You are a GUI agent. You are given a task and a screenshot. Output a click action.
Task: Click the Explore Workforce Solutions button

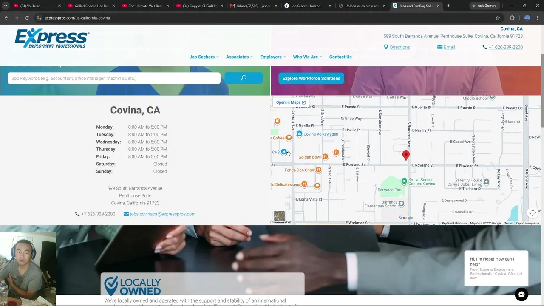coord(312,78)
